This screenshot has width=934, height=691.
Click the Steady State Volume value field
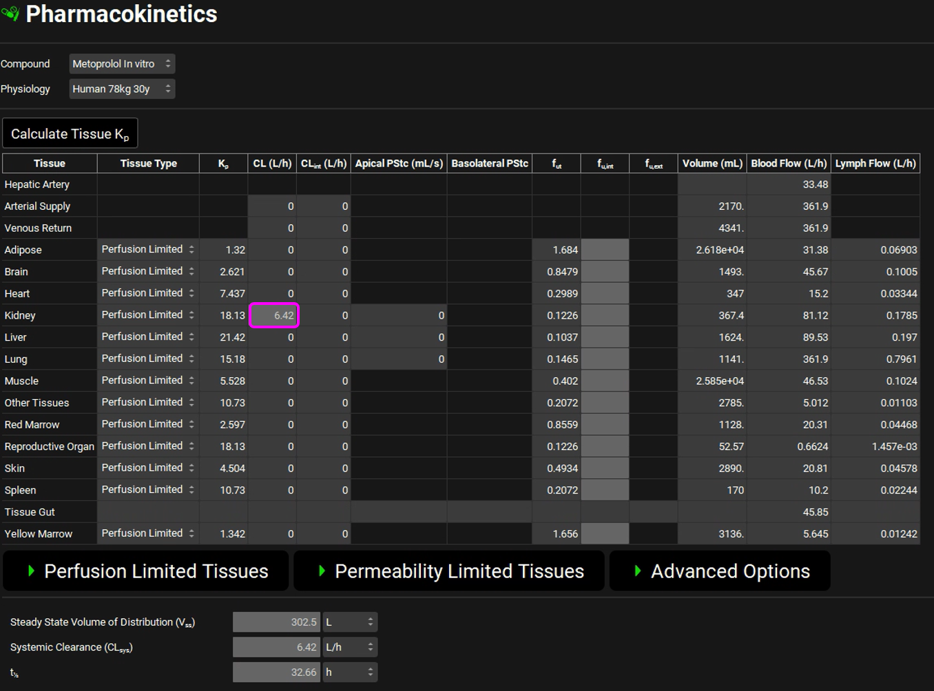pyautogui.click(x=277, y=622)
